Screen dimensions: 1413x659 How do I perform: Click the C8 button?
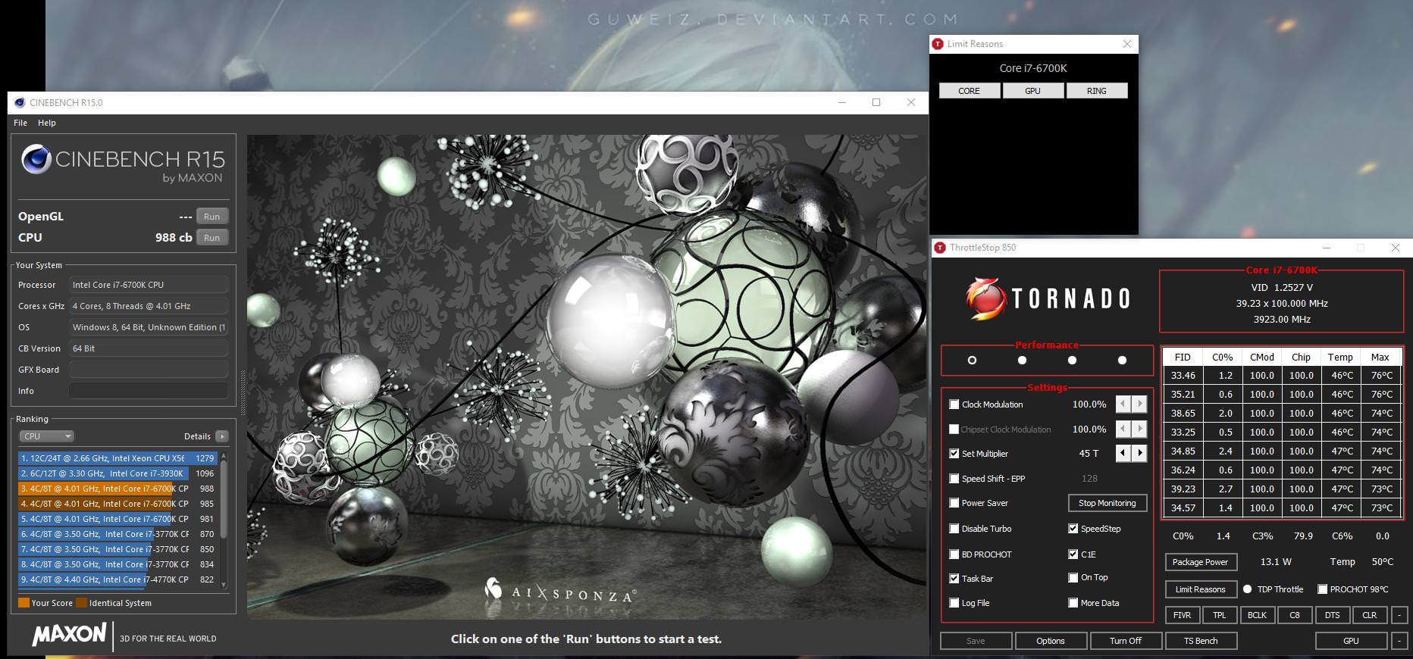click(1295, 615)
